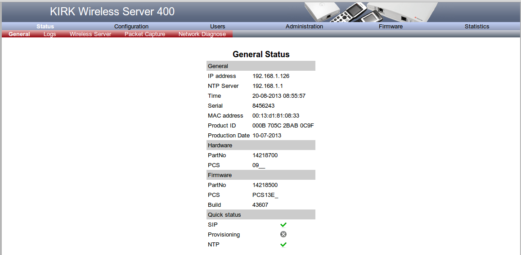The height and width of the screenshot is (255, 521).
Task: Click the time value 20-08-2013 08:55:57
Action: (279, 96)
